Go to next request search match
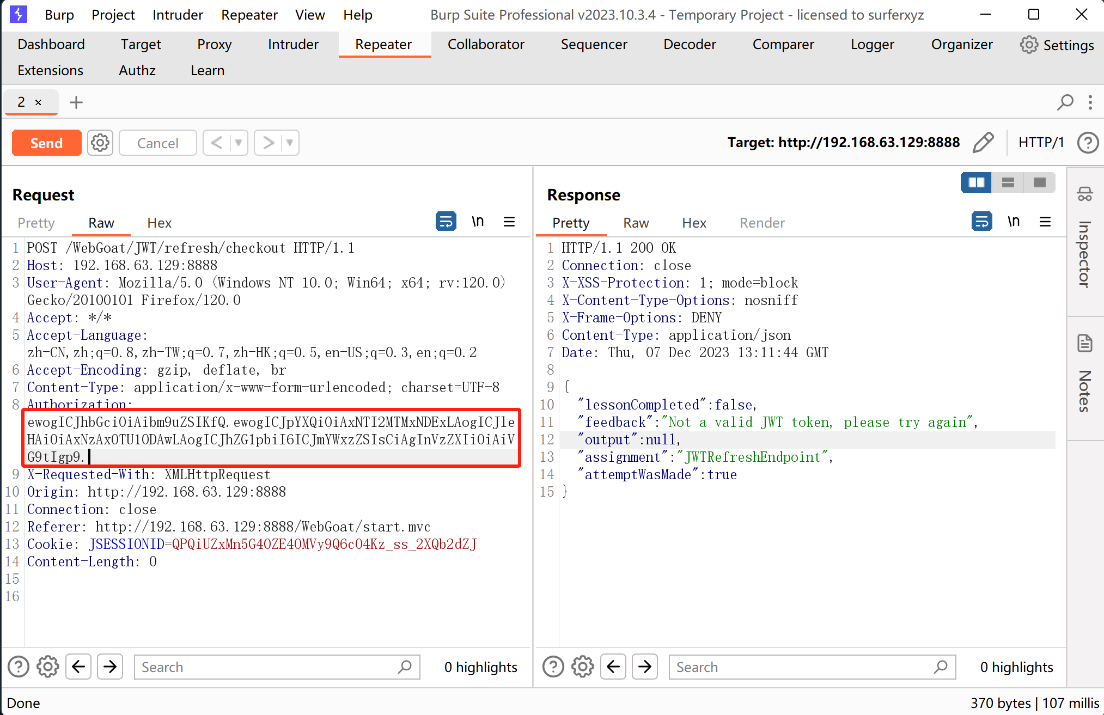1104x715 pixels. point(110,667)
